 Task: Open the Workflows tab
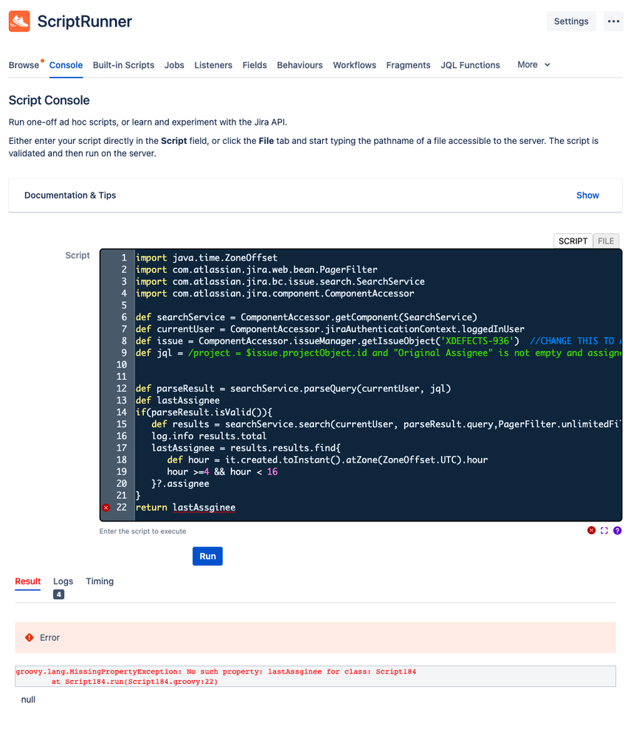pos(355,66)
